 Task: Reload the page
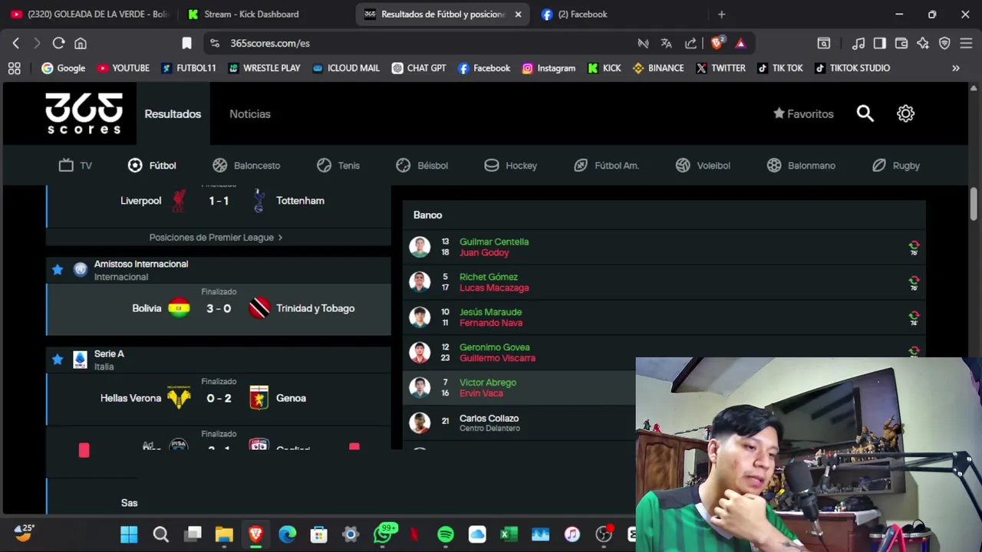[x=58, y=43]
